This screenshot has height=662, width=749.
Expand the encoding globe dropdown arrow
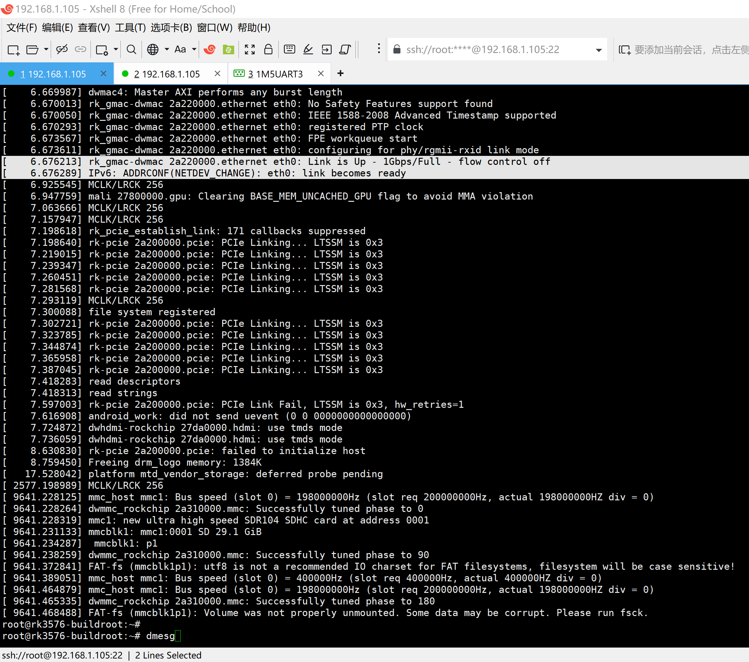pyautogui.click(x=167, y=49)
